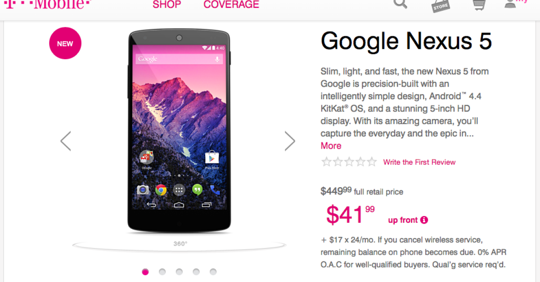Show the next phone image arrow
Screen dimensions: 540x282
click(290, 141)
